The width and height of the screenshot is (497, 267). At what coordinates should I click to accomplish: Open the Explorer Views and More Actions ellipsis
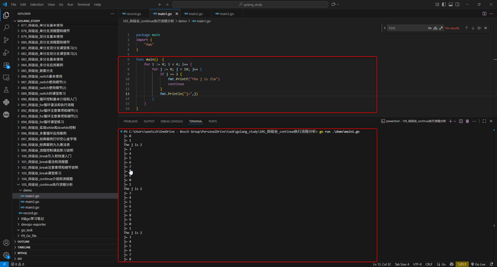tap(112, 14)
